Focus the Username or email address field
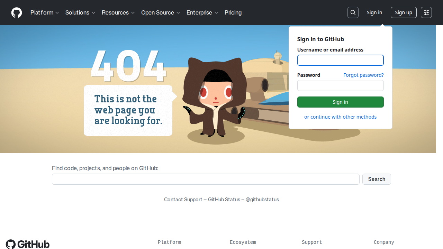443x249 pixels. point(341,60)
